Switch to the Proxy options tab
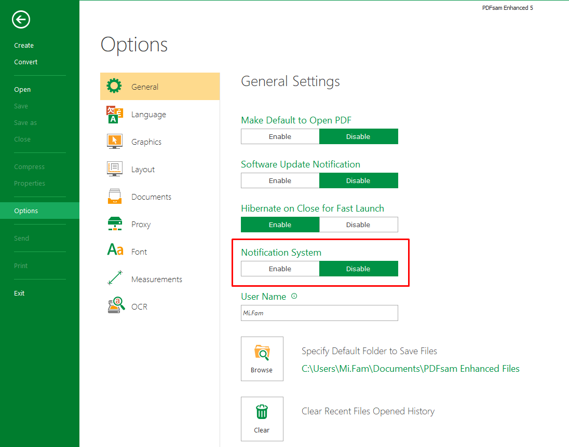The height and width of the screenshot is (447, 569). click(x=160, y=225)
